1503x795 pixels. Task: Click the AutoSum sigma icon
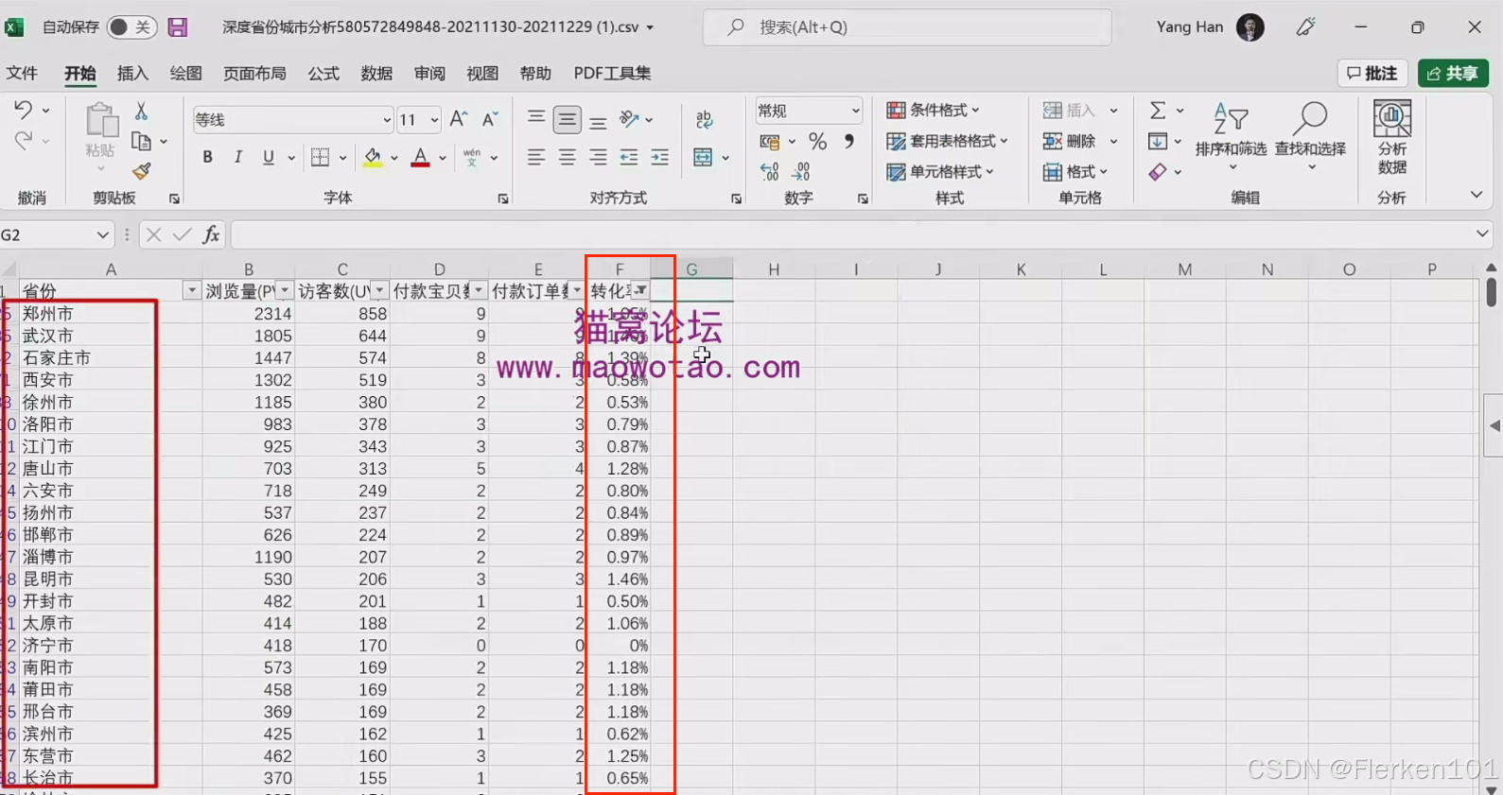[x=1158, y=111]
